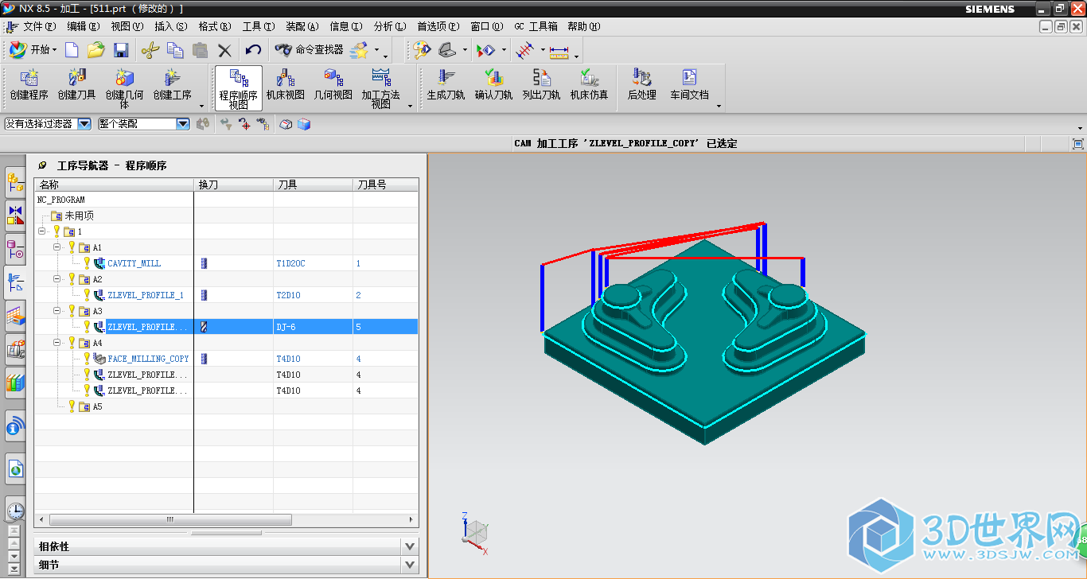The image size is (1087, 579).
Task: Open the 文件 (File) menu
Action: click(x=37, y=26)
